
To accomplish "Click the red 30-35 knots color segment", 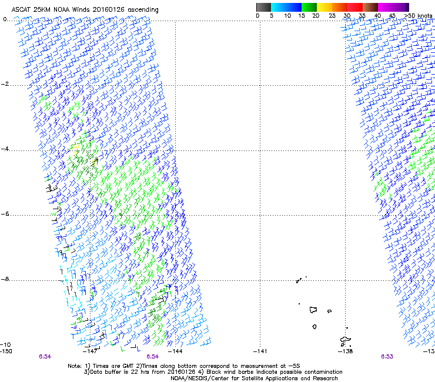I will point(355,7).
